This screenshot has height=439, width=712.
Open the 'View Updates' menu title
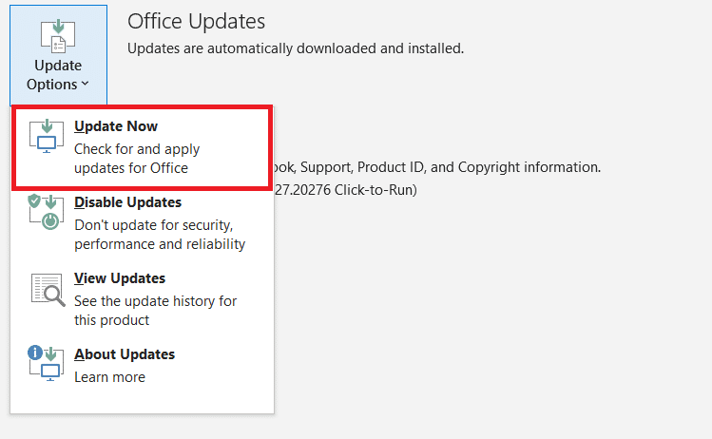[120, 278]
